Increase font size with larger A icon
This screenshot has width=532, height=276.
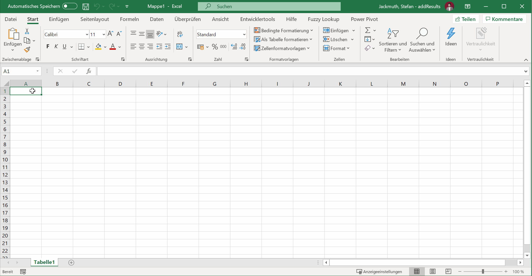pyautogui.click(x=111, y=34)
